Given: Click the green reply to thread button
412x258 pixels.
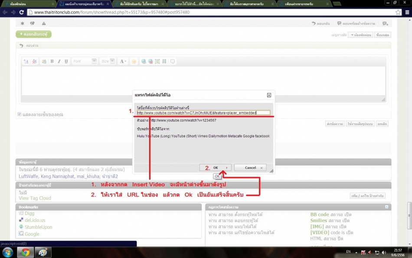Looking at the screenshot, I should (x=33, y=34).
